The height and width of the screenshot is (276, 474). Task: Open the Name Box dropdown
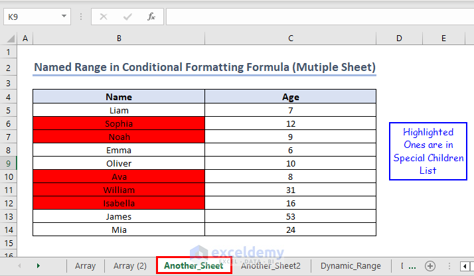[x=64, y=16]
